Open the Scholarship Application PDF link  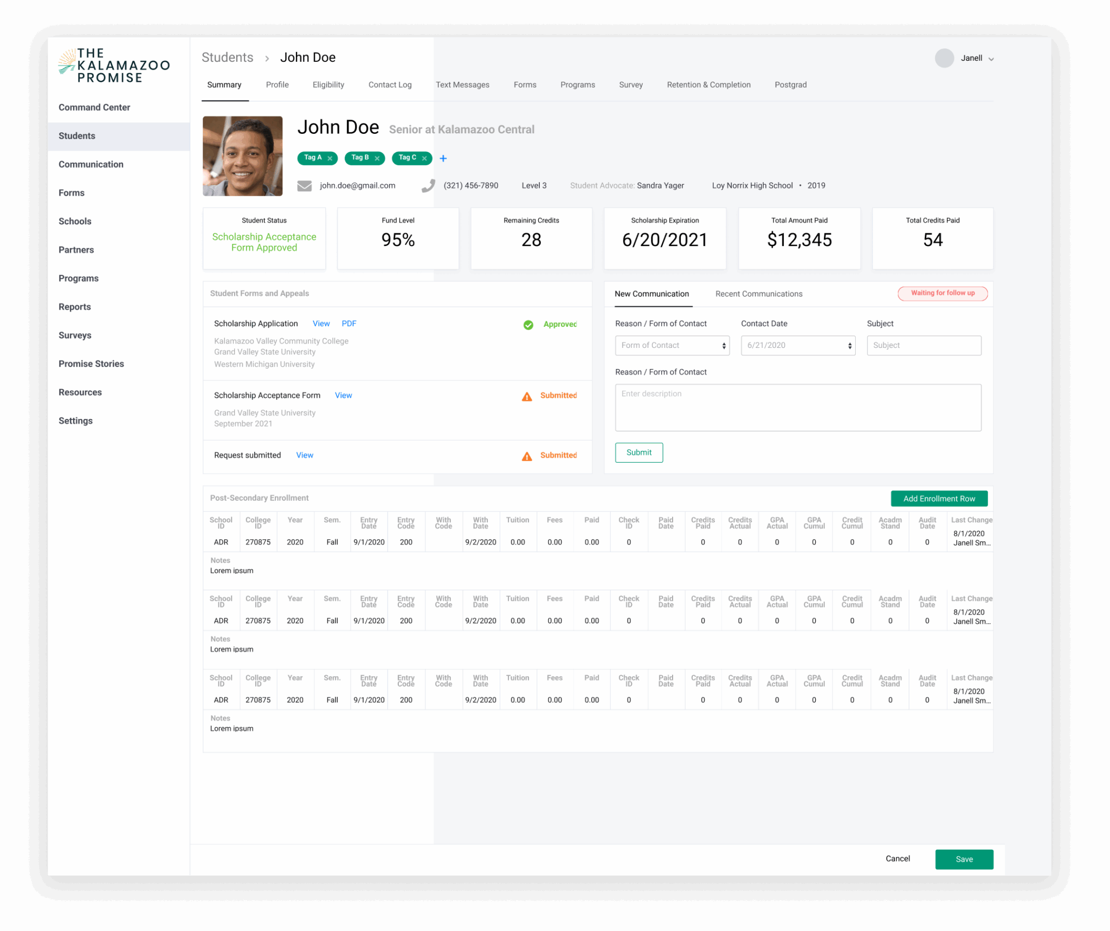[349, 324]
